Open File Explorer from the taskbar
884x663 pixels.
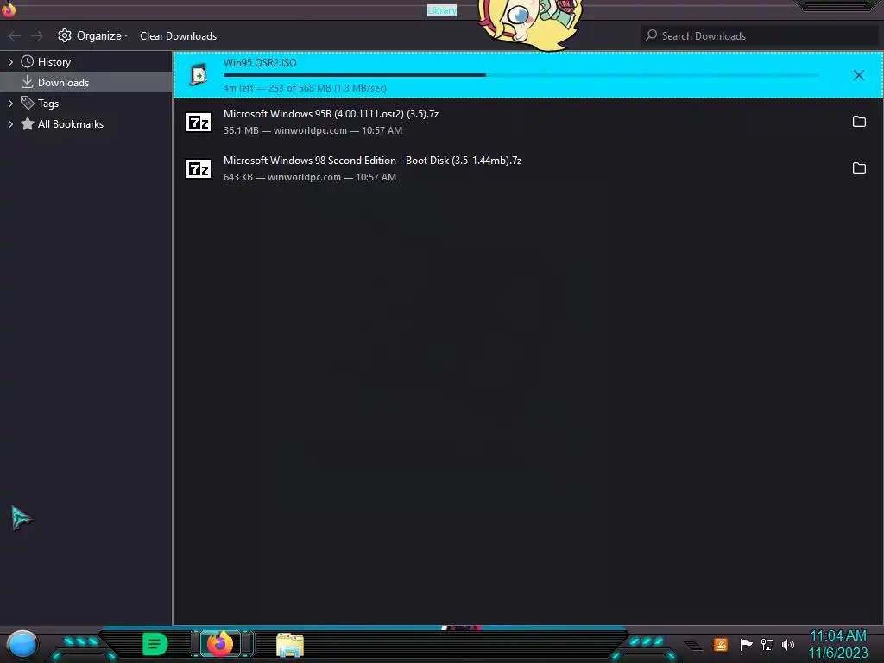coord(290,645)
